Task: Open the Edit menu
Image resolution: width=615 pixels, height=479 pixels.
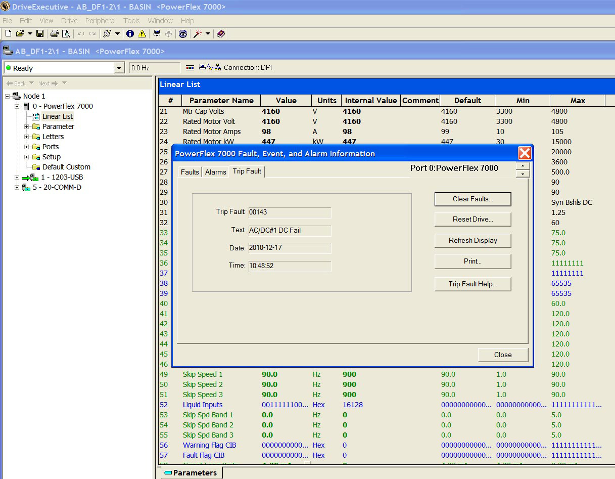Action: (26, 21)
